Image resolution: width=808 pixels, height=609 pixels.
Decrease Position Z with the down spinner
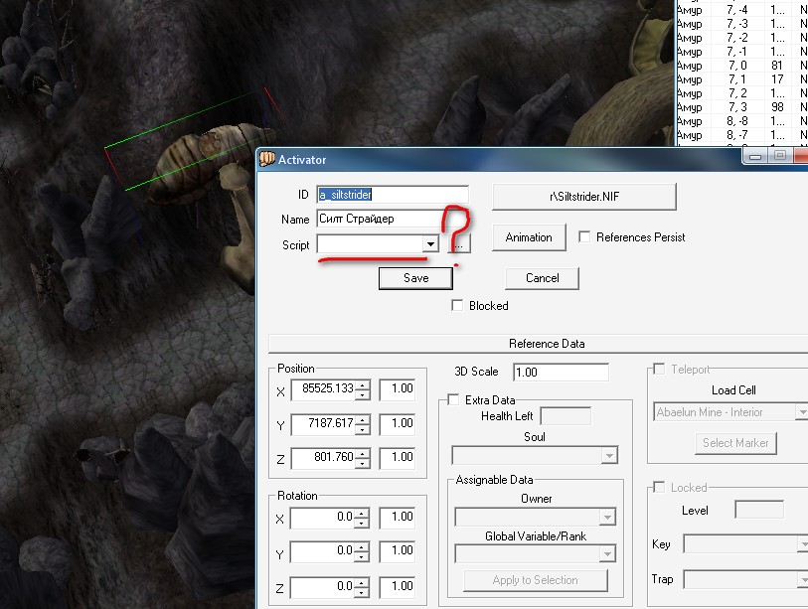point(363,463)
